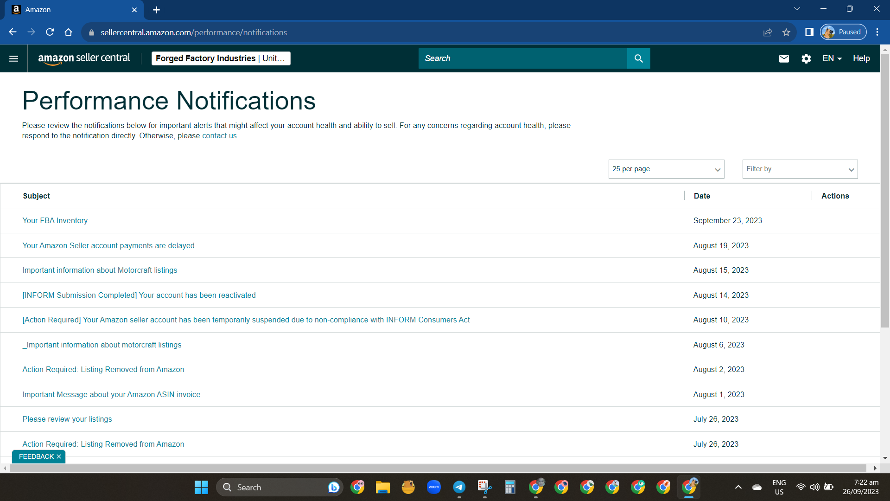Click the scroll down arrow of page scrollbar
The image size is (890, 501).
pos(885,458)
